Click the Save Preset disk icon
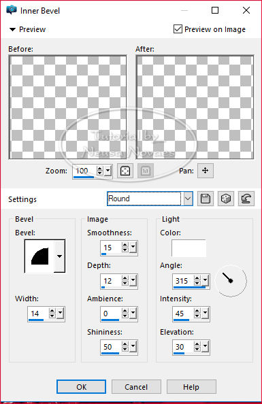Screen dimensions: 262x404 [x=206, y=199]
